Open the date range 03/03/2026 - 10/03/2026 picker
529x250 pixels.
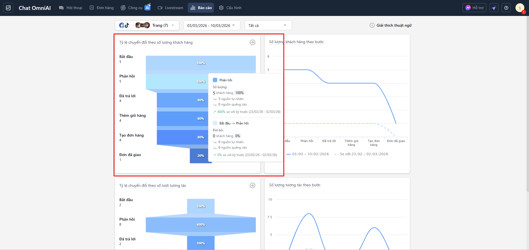pos(211,25)
